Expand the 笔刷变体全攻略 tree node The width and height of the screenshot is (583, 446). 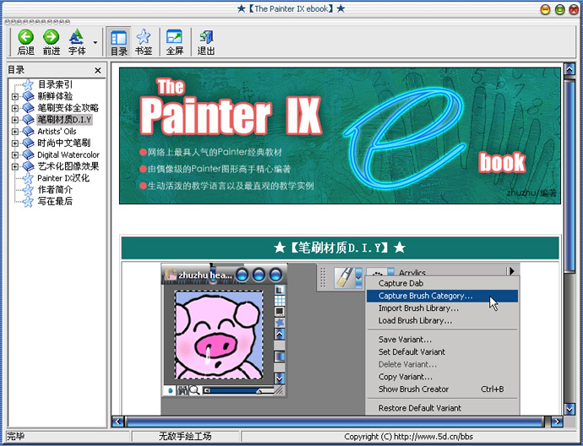14,108
